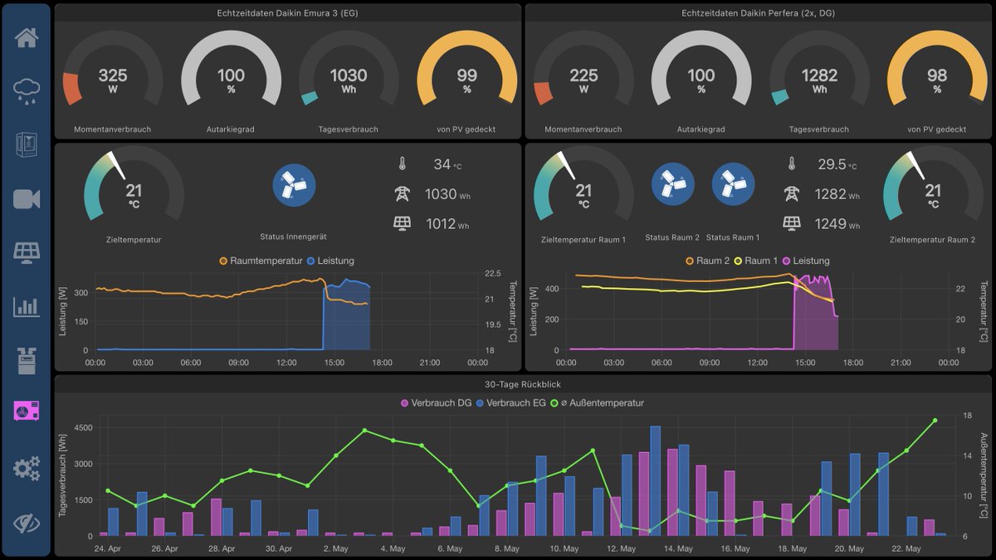This screenshot has width=996, height=560.
Task: Click solar panel icon beside 1249 Wh
Action: [x=792, y=223]
